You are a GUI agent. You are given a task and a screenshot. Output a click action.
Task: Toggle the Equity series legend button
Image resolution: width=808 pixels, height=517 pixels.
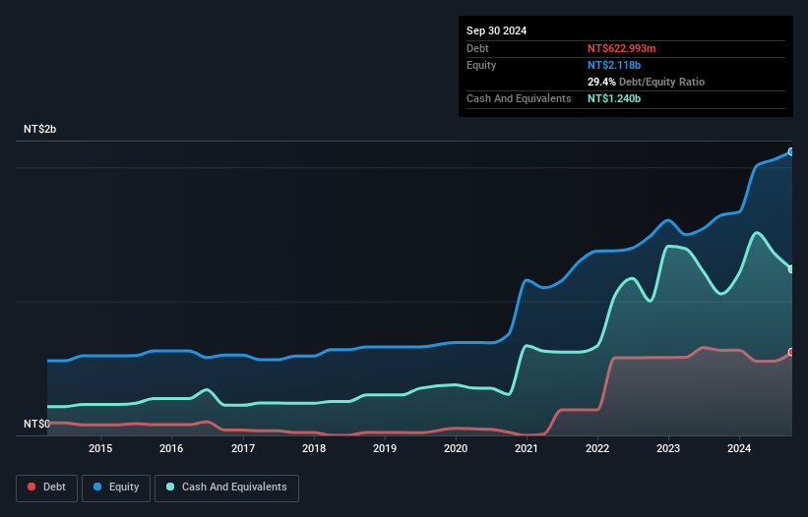116,488
